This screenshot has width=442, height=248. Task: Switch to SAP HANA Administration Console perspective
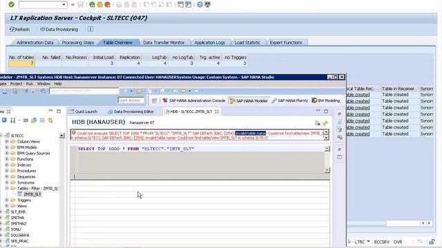pos(194,101)
